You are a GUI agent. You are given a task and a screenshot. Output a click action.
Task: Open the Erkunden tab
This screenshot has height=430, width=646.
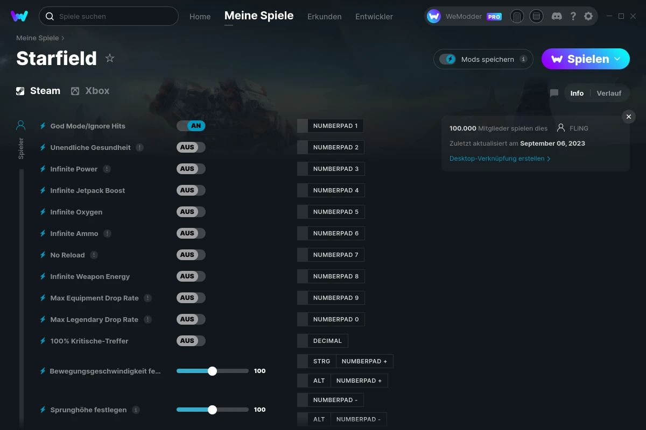pos(325,17)
